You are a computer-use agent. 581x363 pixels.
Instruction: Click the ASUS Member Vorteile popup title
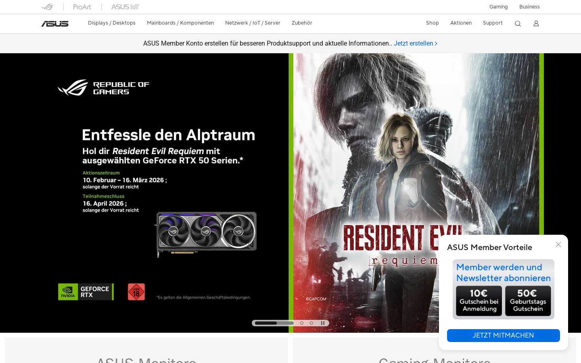(x=489, y=247)
